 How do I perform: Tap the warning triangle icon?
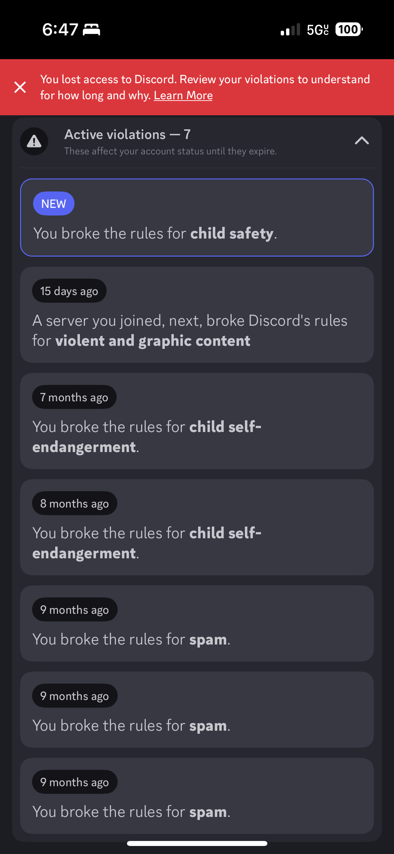tap(34, 141)
